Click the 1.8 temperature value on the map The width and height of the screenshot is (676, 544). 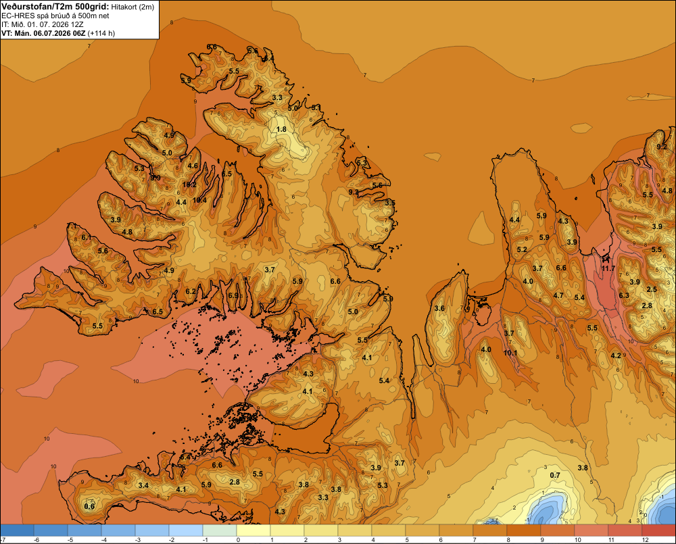coord(281,129)
